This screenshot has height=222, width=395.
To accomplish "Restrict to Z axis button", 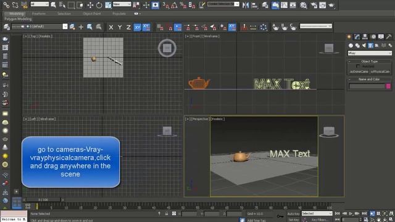I will 128,27.
